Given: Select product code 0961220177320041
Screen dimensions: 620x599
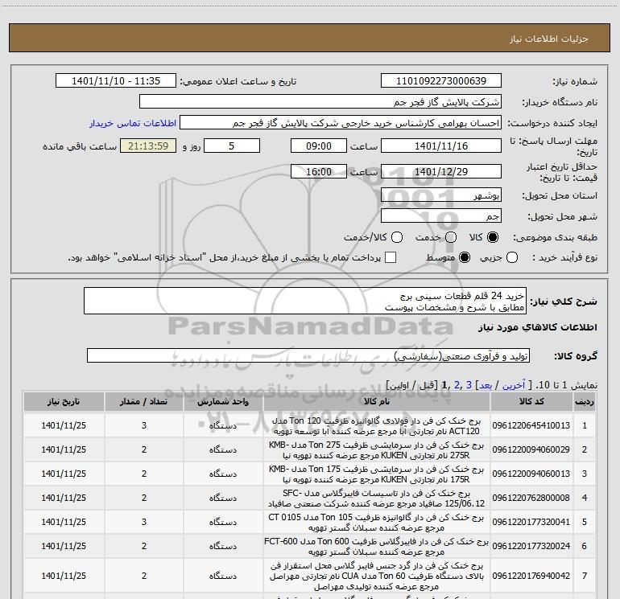Looking at the screenshot, I should (x=531, y=522).
